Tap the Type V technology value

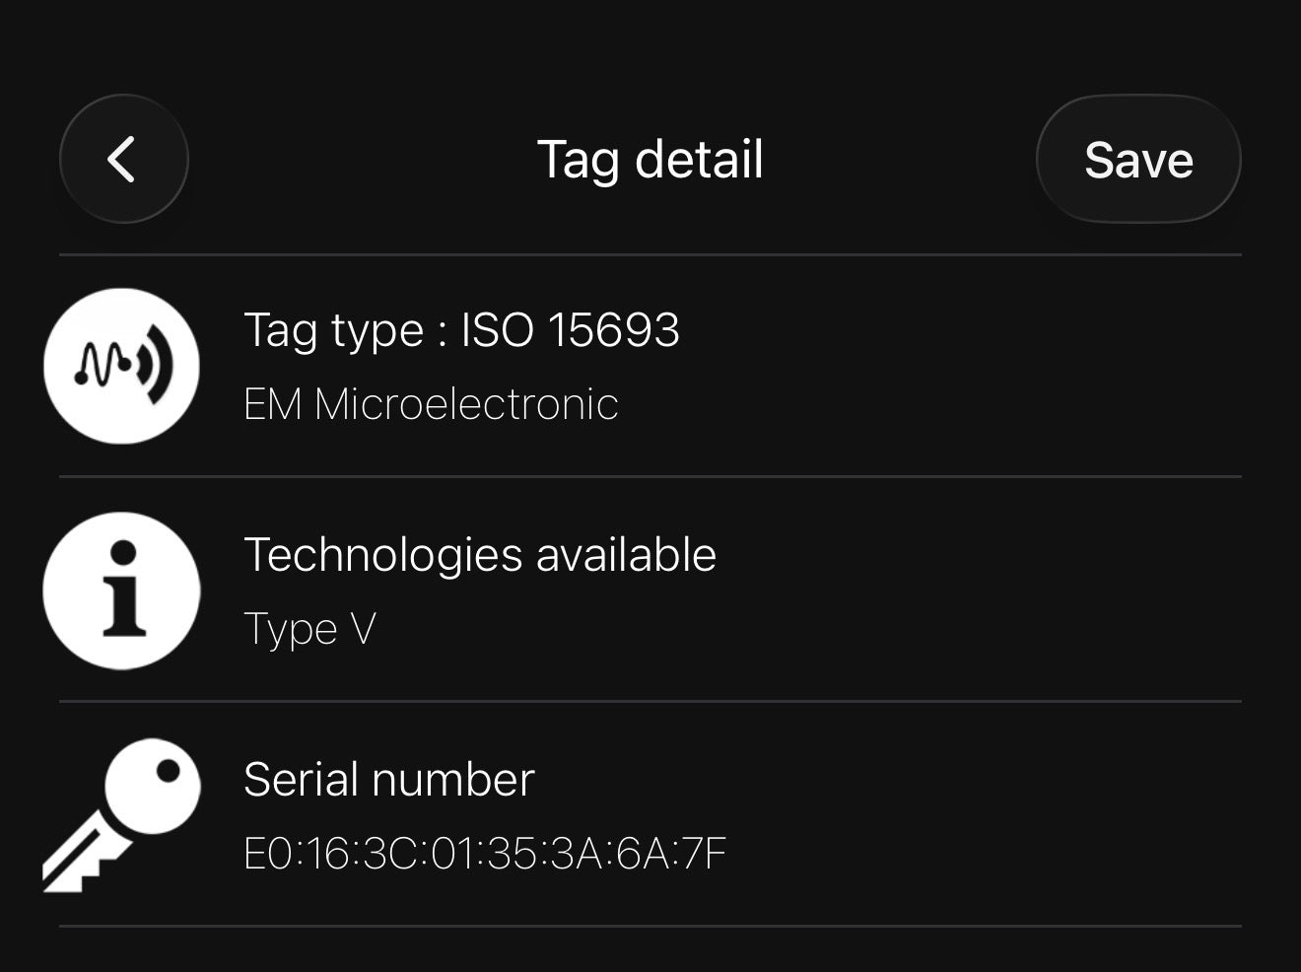tap(309, 629)
